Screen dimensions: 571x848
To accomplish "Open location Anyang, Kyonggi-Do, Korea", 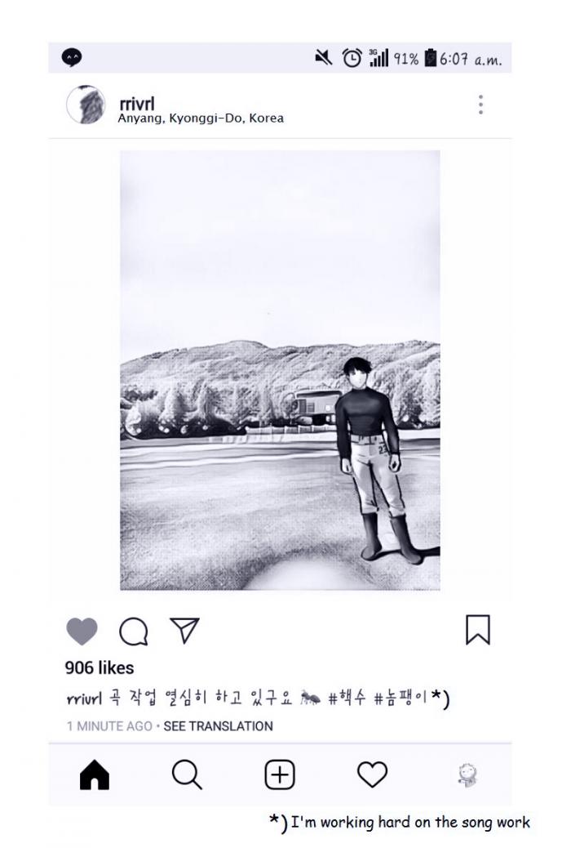I will (201, 118).
